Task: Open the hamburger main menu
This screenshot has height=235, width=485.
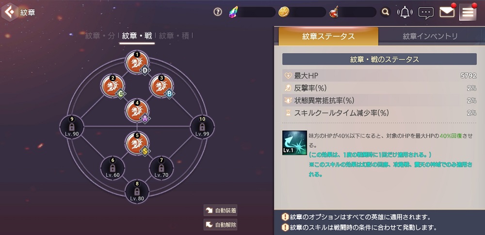Action: pos(468,12)
